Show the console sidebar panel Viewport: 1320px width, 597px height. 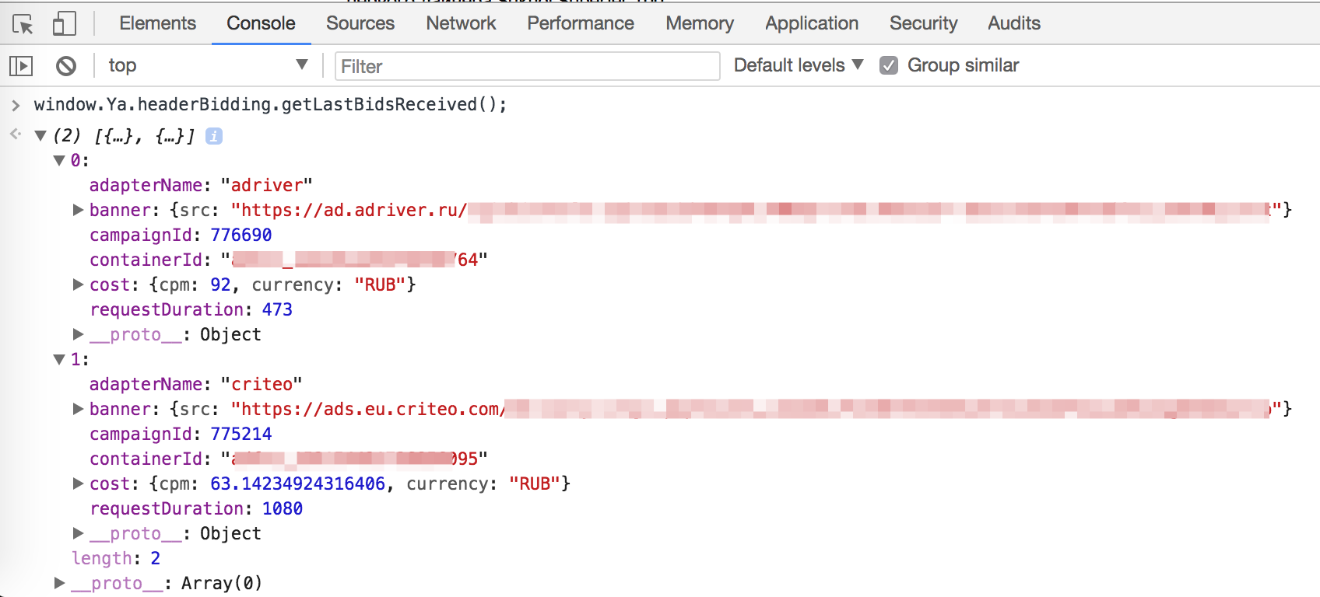(x=21, y=66)
